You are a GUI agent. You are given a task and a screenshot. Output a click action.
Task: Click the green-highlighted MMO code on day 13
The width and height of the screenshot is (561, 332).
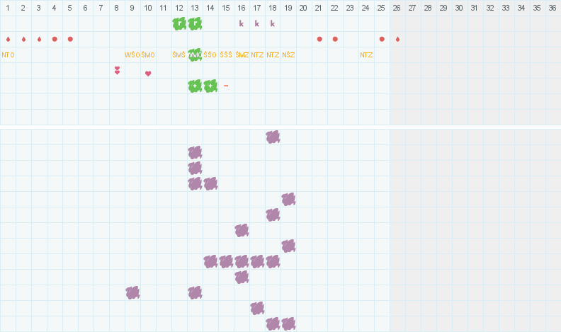tap(195, 55)
